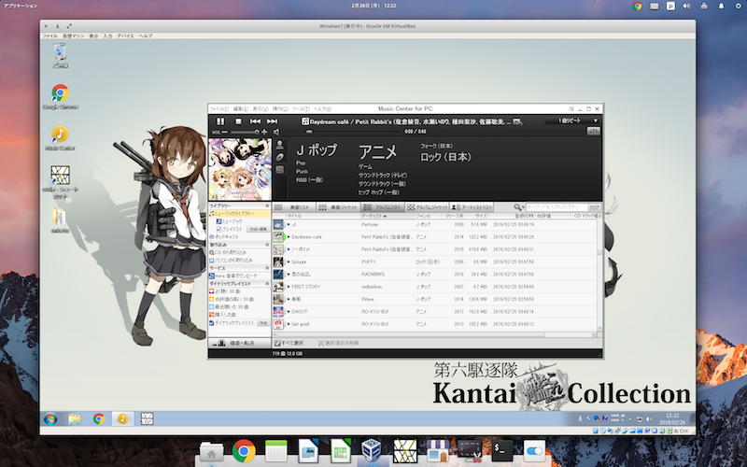Viewport: 747px width, 467px height.
Task: Click the クリア button next to search
Action: click(594, 207)
